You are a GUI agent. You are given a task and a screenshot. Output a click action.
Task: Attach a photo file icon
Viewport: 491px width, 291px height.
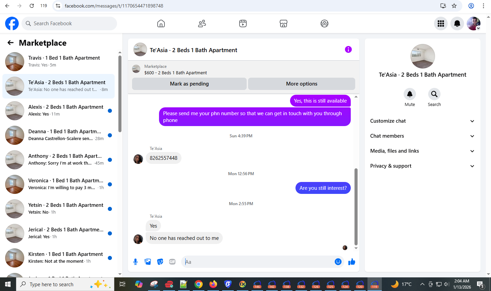tap(148, 262)
